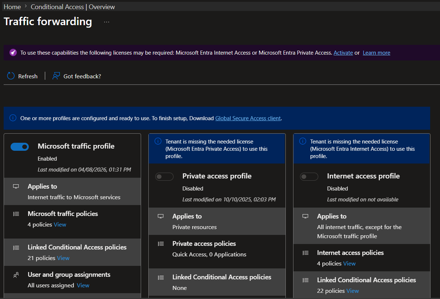
Task: Click info icon in Private Access license notice
Action: pyautogui.click(x=158, y=141)
